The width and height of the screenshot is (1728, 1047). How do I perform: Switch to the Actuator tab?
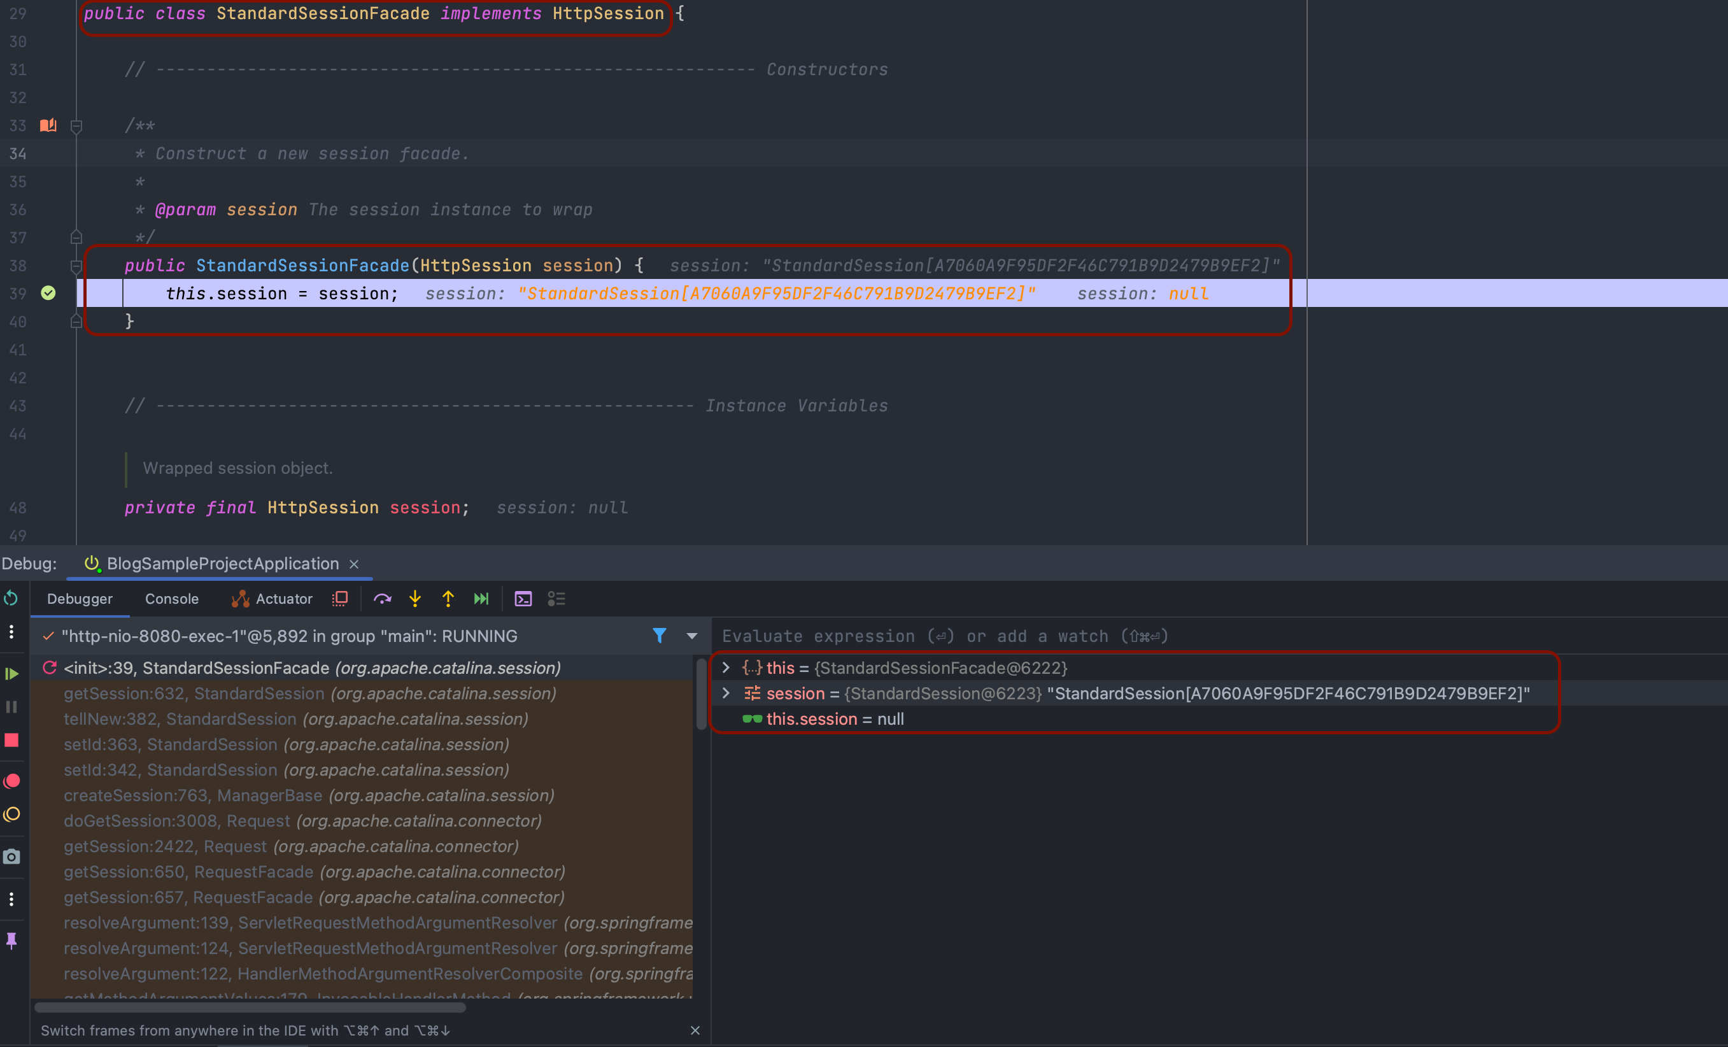coord(271,599)
